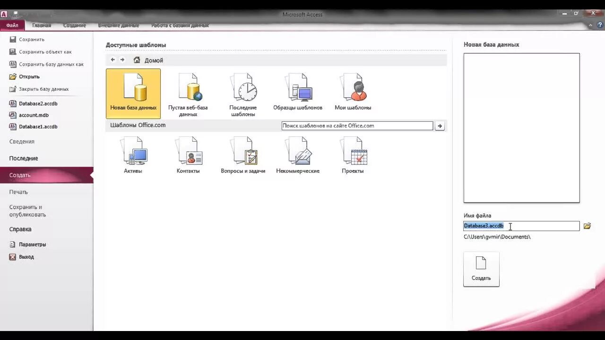Start the Office.com template search arrow

click(440, 126)
